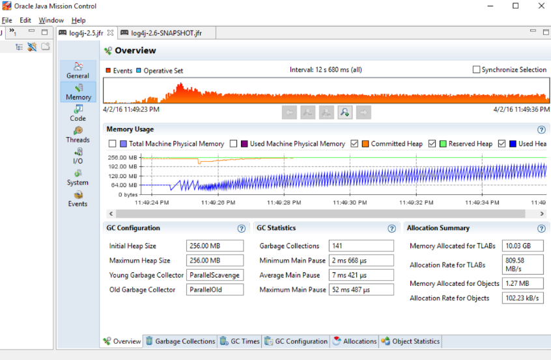Open the Help menu
This screenshot has height=360, width=551.
pyautogui.click(x=78, y=20)
